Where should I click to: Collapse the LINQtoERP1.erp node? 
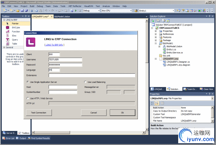(x=156, y=59)
